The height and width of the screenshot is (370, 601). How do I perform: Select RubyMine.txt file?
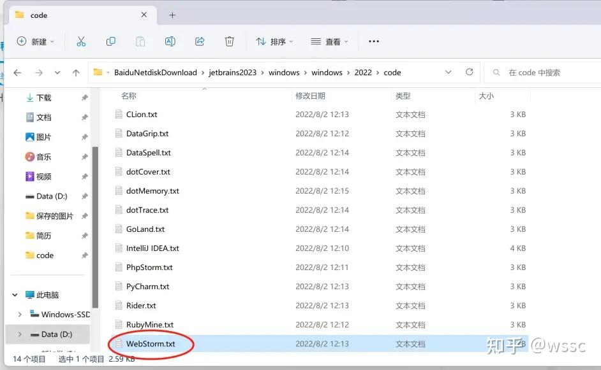(149, 325)
